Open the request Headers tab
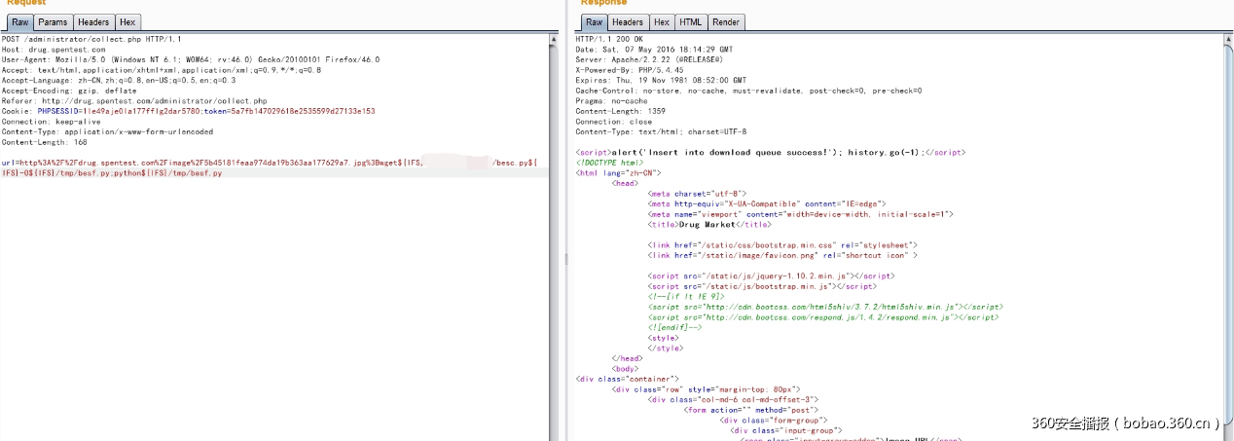Viewport: 1234px width, 441px height. click(x=93, y=21)
